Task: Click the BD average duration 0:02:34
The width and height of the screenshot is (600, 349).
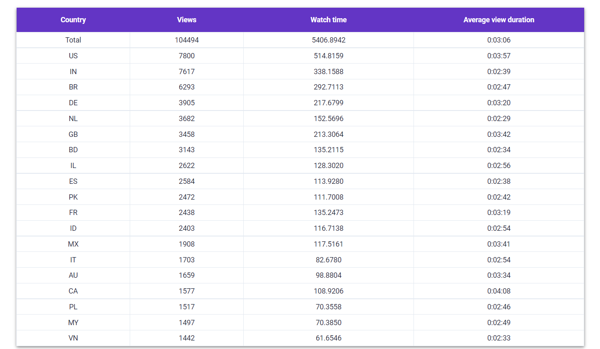Action: coord(499,150)
